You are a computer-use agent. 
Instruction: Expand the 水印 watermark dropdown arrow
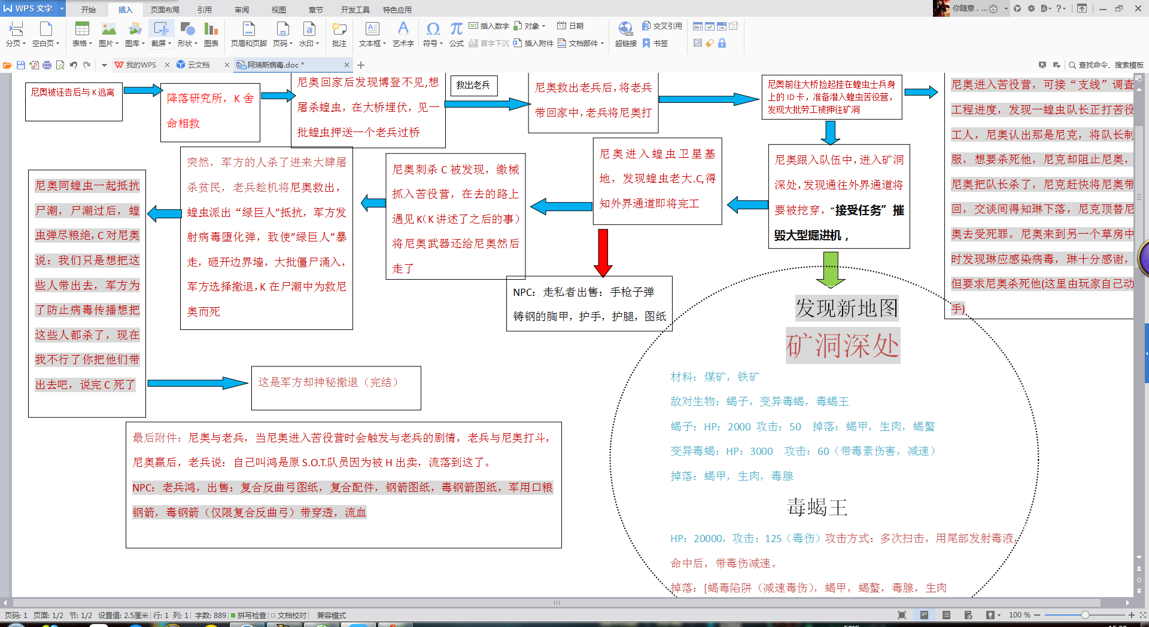coord(318,44)
